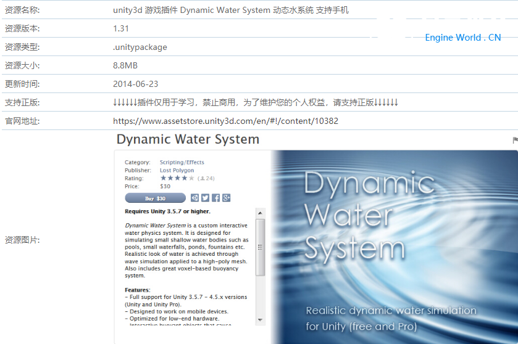Click the star rating row

point(177,178)
